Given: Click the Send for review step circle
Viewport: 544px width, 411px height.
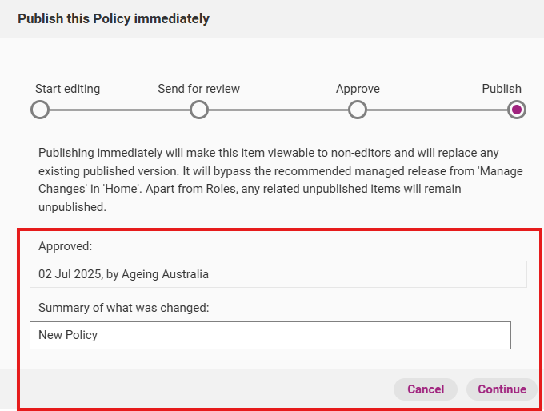Looking at the screenshot, I should (x=199, y=110).
